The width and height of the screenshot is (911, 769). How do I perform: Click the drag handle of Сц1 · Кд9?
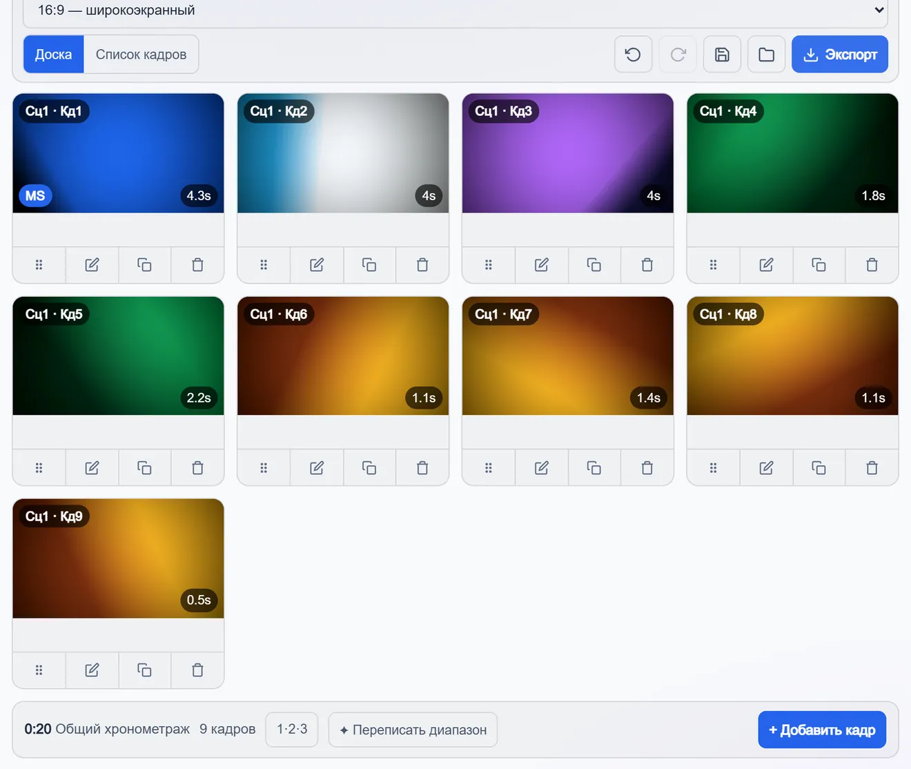pos(39,670)
